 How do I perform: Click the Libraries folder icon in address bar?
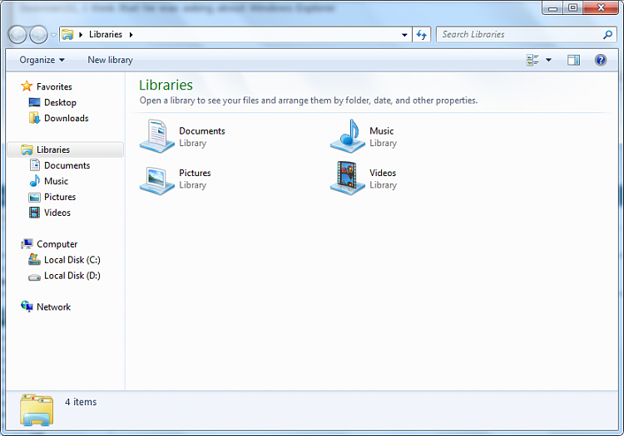click(67, 35)
